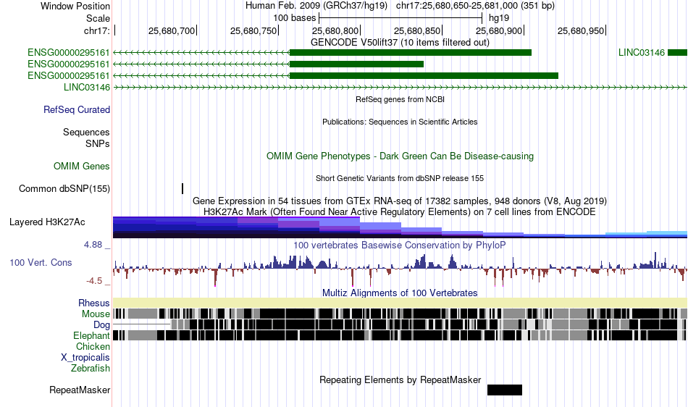Click the SNPs track label
The image size is (688, 407).
coord(98,143)
